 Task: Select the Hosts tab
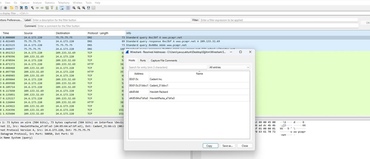(x=132, y=61)
